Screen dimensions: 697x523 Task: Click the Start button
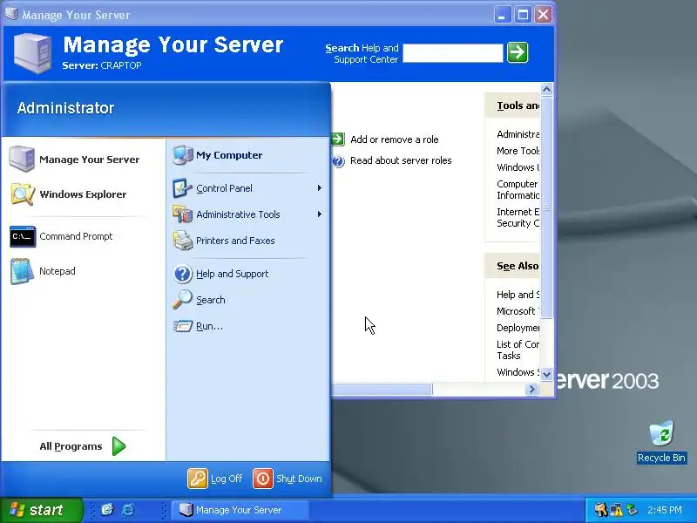point(41,510)
